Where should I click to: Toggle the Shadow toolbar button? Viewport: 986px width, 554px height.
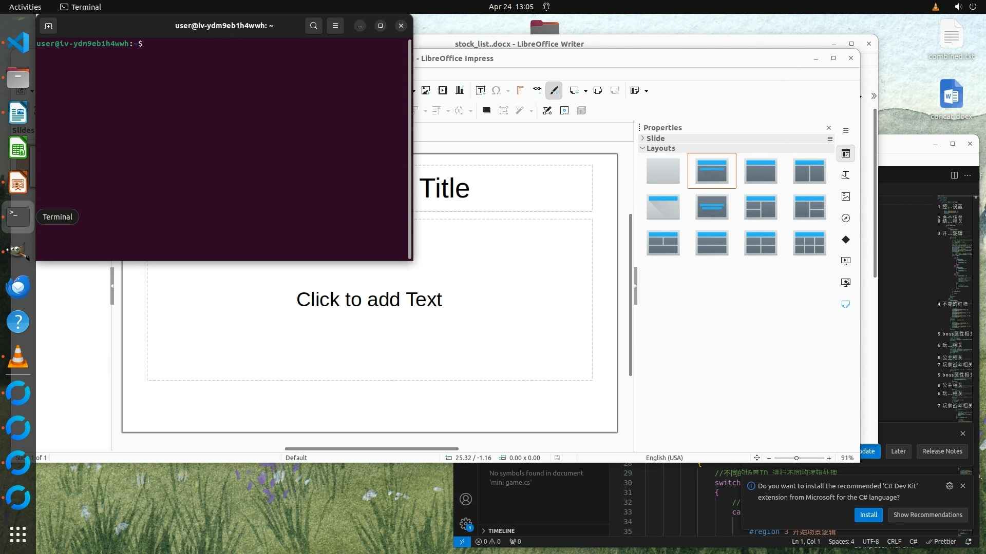(x=486, y=110)
